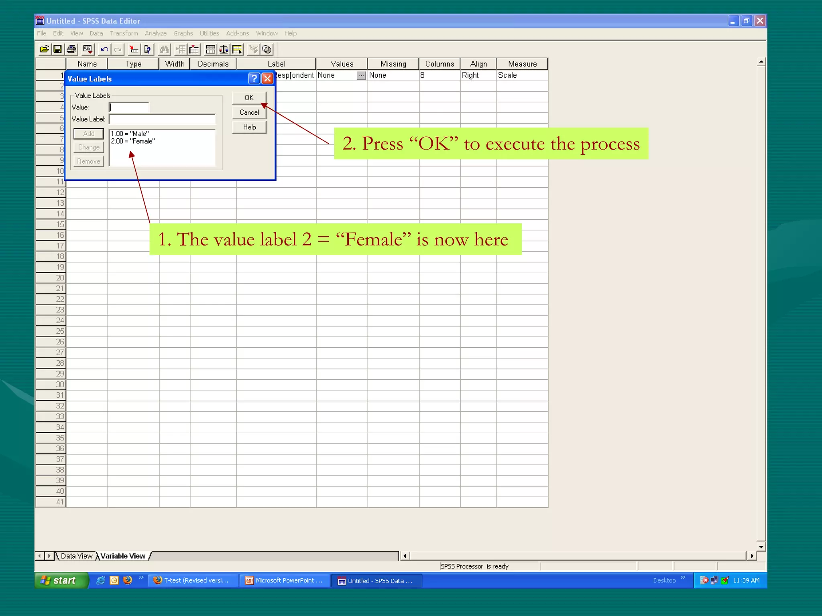Click the Insert Variable toolbar icon
Image resolution: width=822 pixels, height=616 pixels.
coord(194,49)
